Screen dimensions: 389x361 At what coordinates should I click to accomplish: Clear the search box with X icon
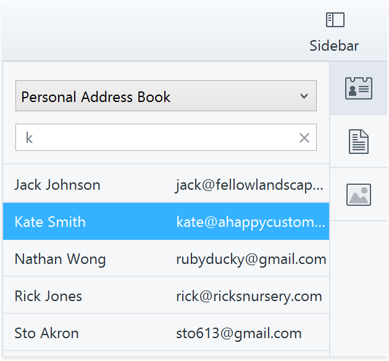[304, 138]
